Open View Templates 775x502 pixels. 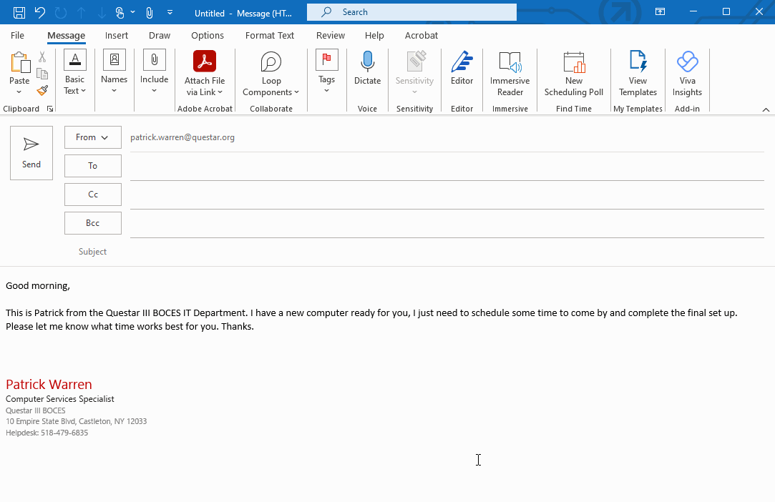point(638,74)
